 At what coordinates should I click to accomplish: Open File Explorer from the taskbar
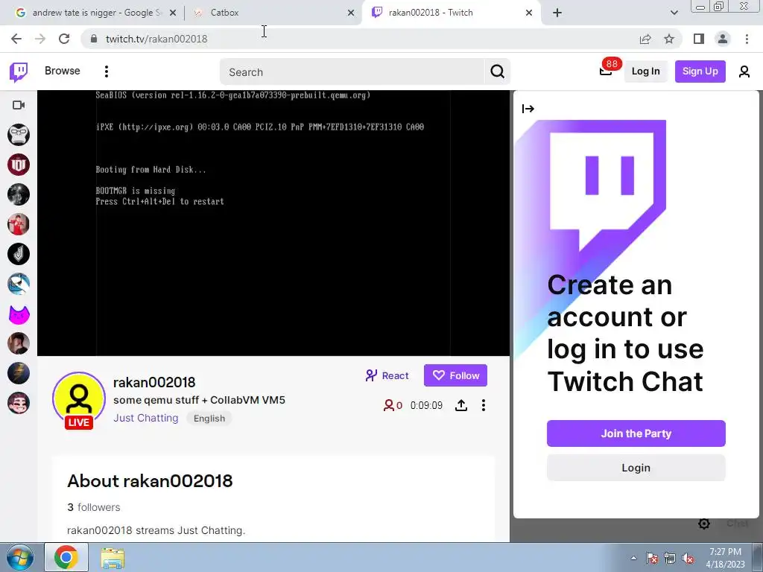113,558
